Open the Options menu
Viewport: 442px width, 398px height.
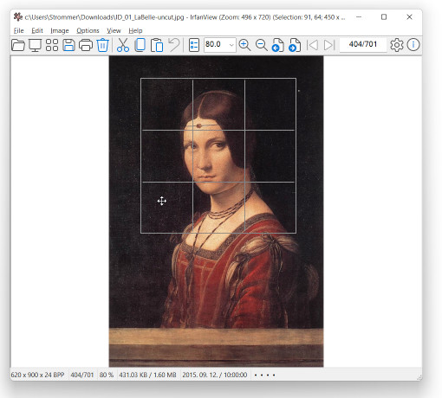(x=88, y=30)
